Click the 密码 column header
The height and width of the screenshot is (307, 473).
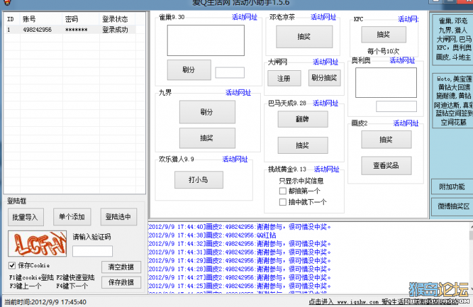80,19
